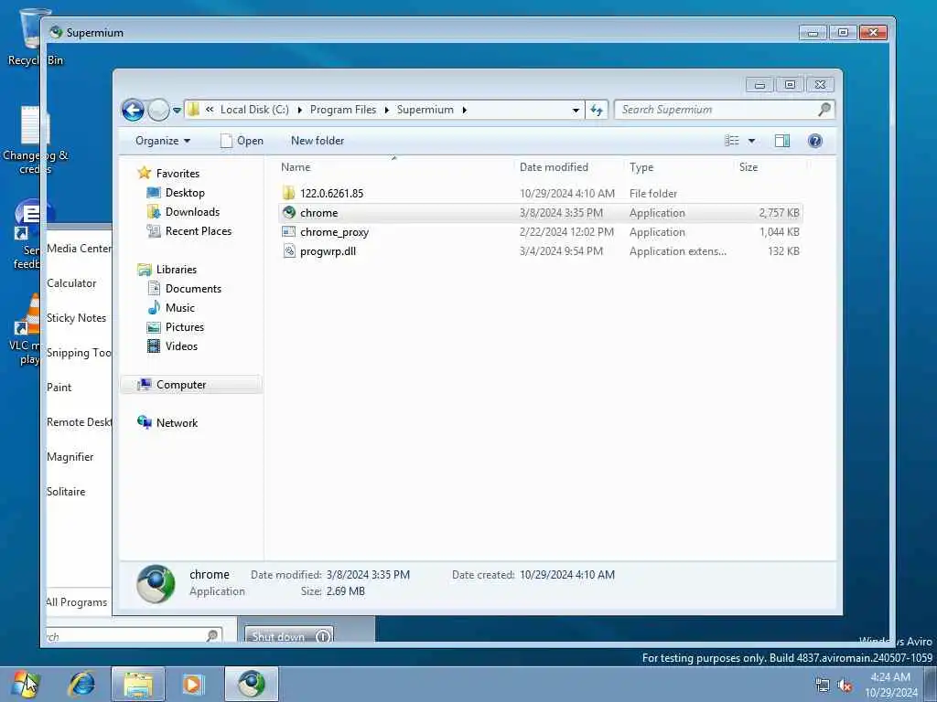Open Paint from Start menu
Image resolution: width=937 pixels, height=702 pixels.
point(59,388)
